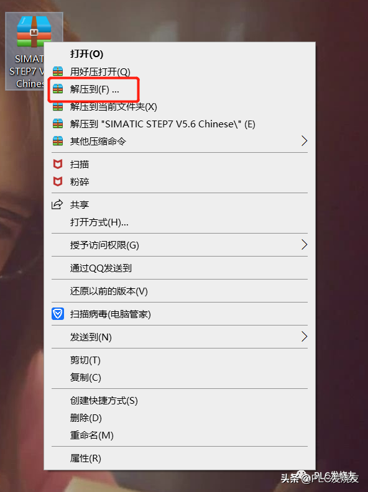
Task: Choose 重命名(M) menu entry
Action: click(91, 435)
